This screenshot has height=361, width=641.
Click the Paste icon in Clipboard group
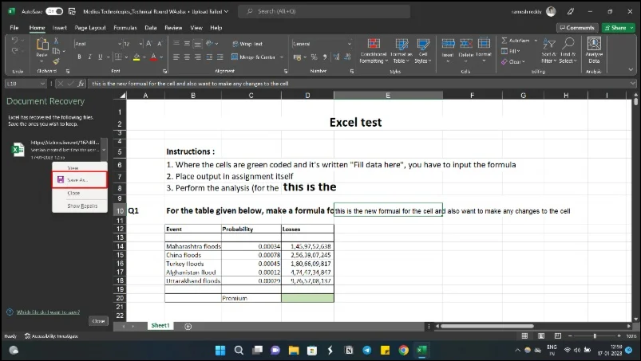[42, 48]
